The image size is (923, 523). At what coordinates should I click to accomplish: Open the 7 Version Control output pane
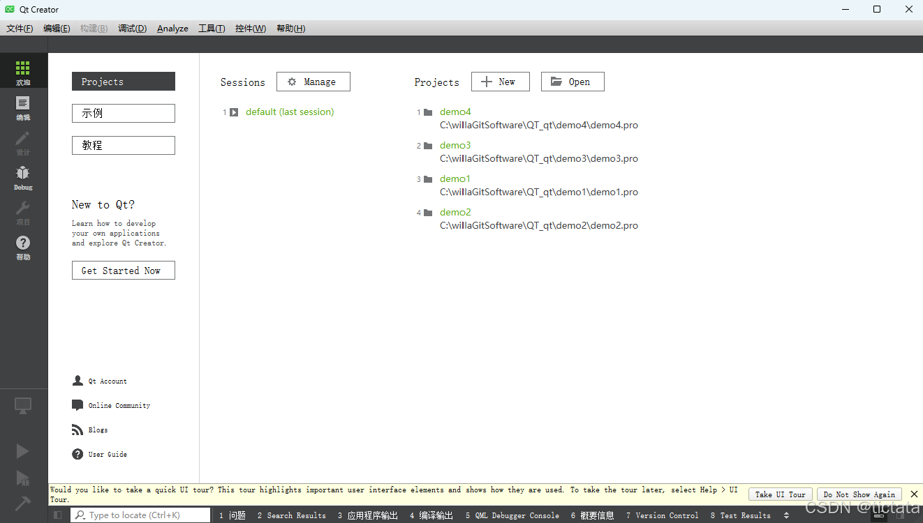[x=663, y=515]
